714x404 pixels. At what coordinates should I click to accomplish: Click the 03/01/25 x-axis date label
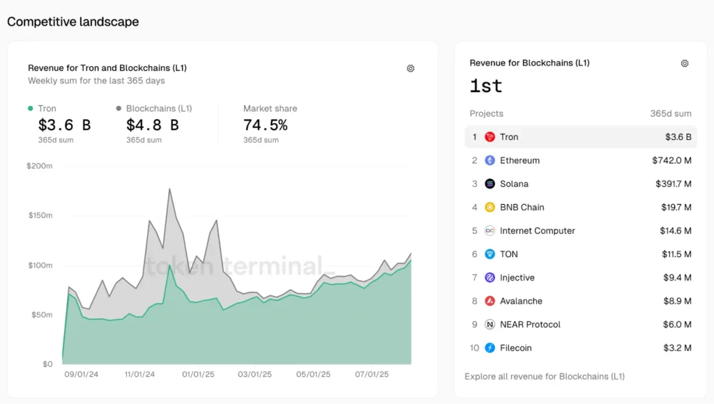[255, 375]
